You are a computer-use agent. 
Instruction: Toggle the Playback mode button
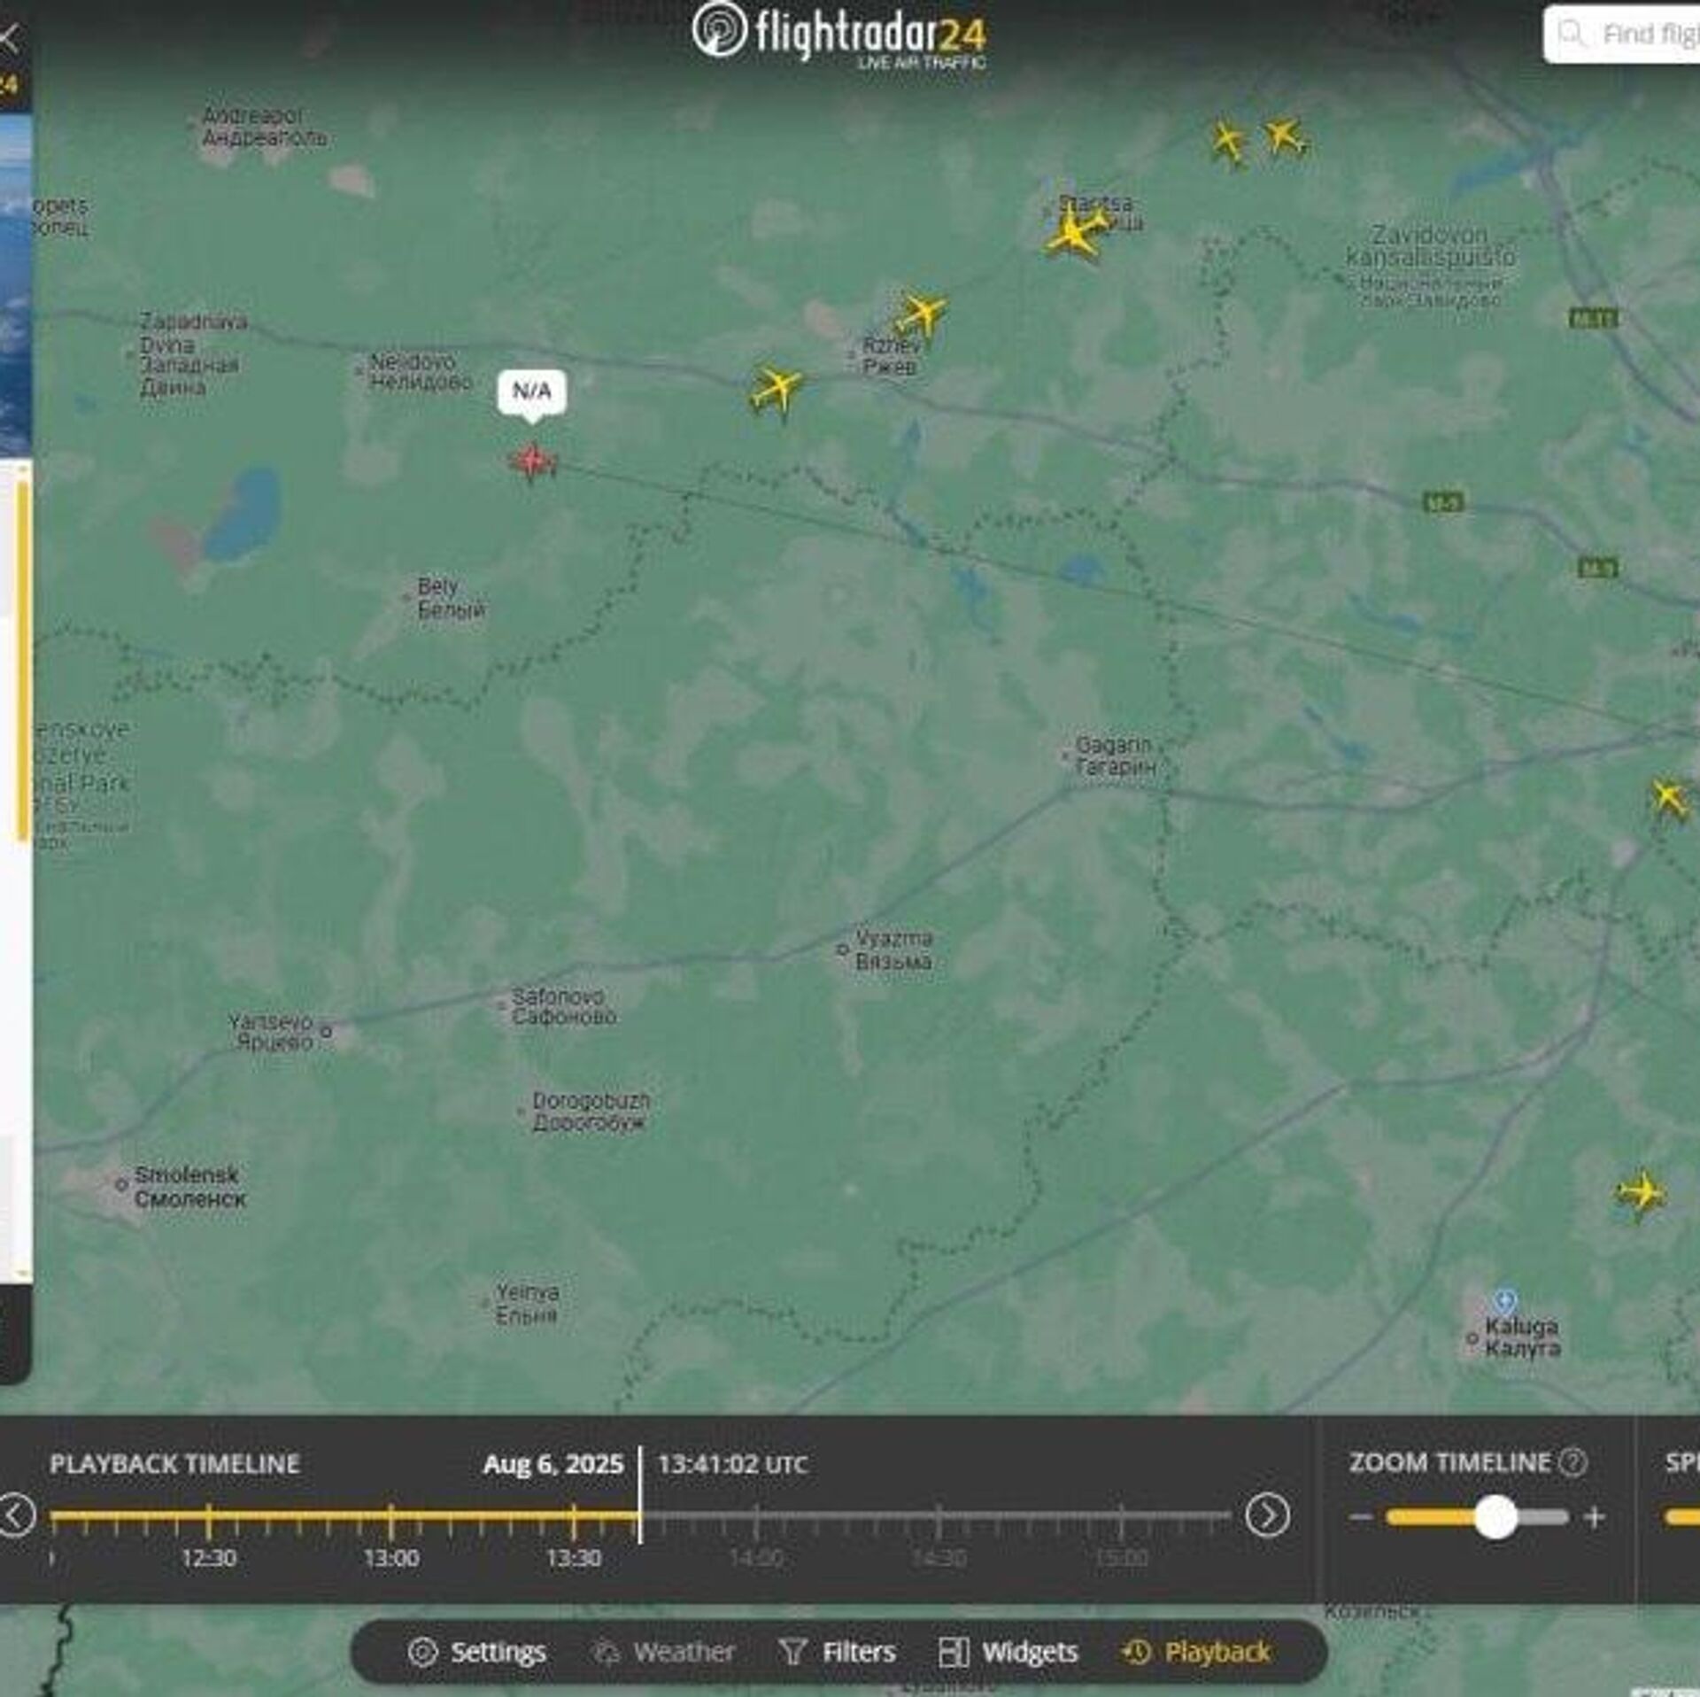pos(1196,1652)
